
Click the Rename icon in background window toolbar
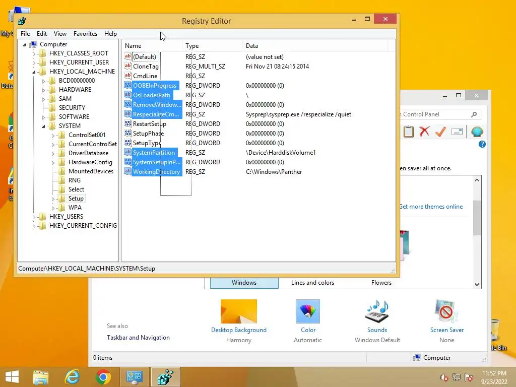click(x=457, y=132)
